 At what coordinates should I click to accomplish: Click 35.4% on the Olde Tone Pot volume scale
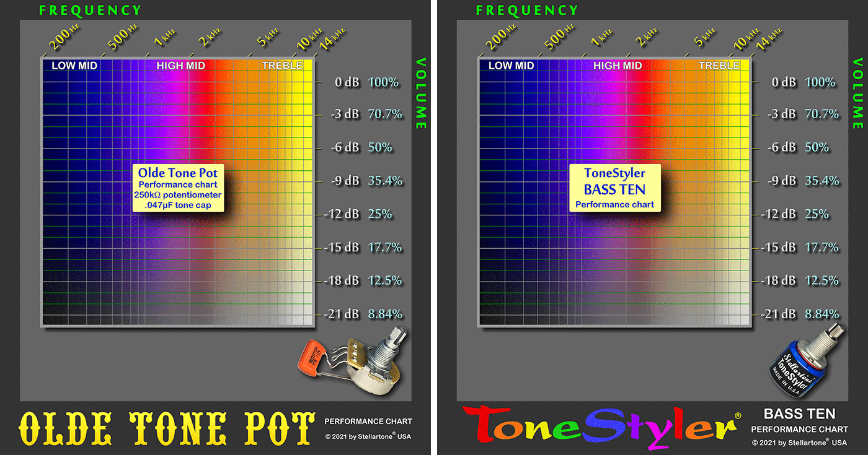385,181
